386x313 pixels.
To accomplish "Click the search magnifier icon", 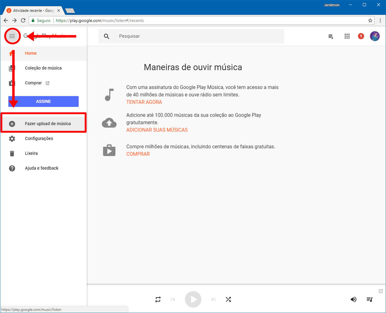I will coord(106,36).
